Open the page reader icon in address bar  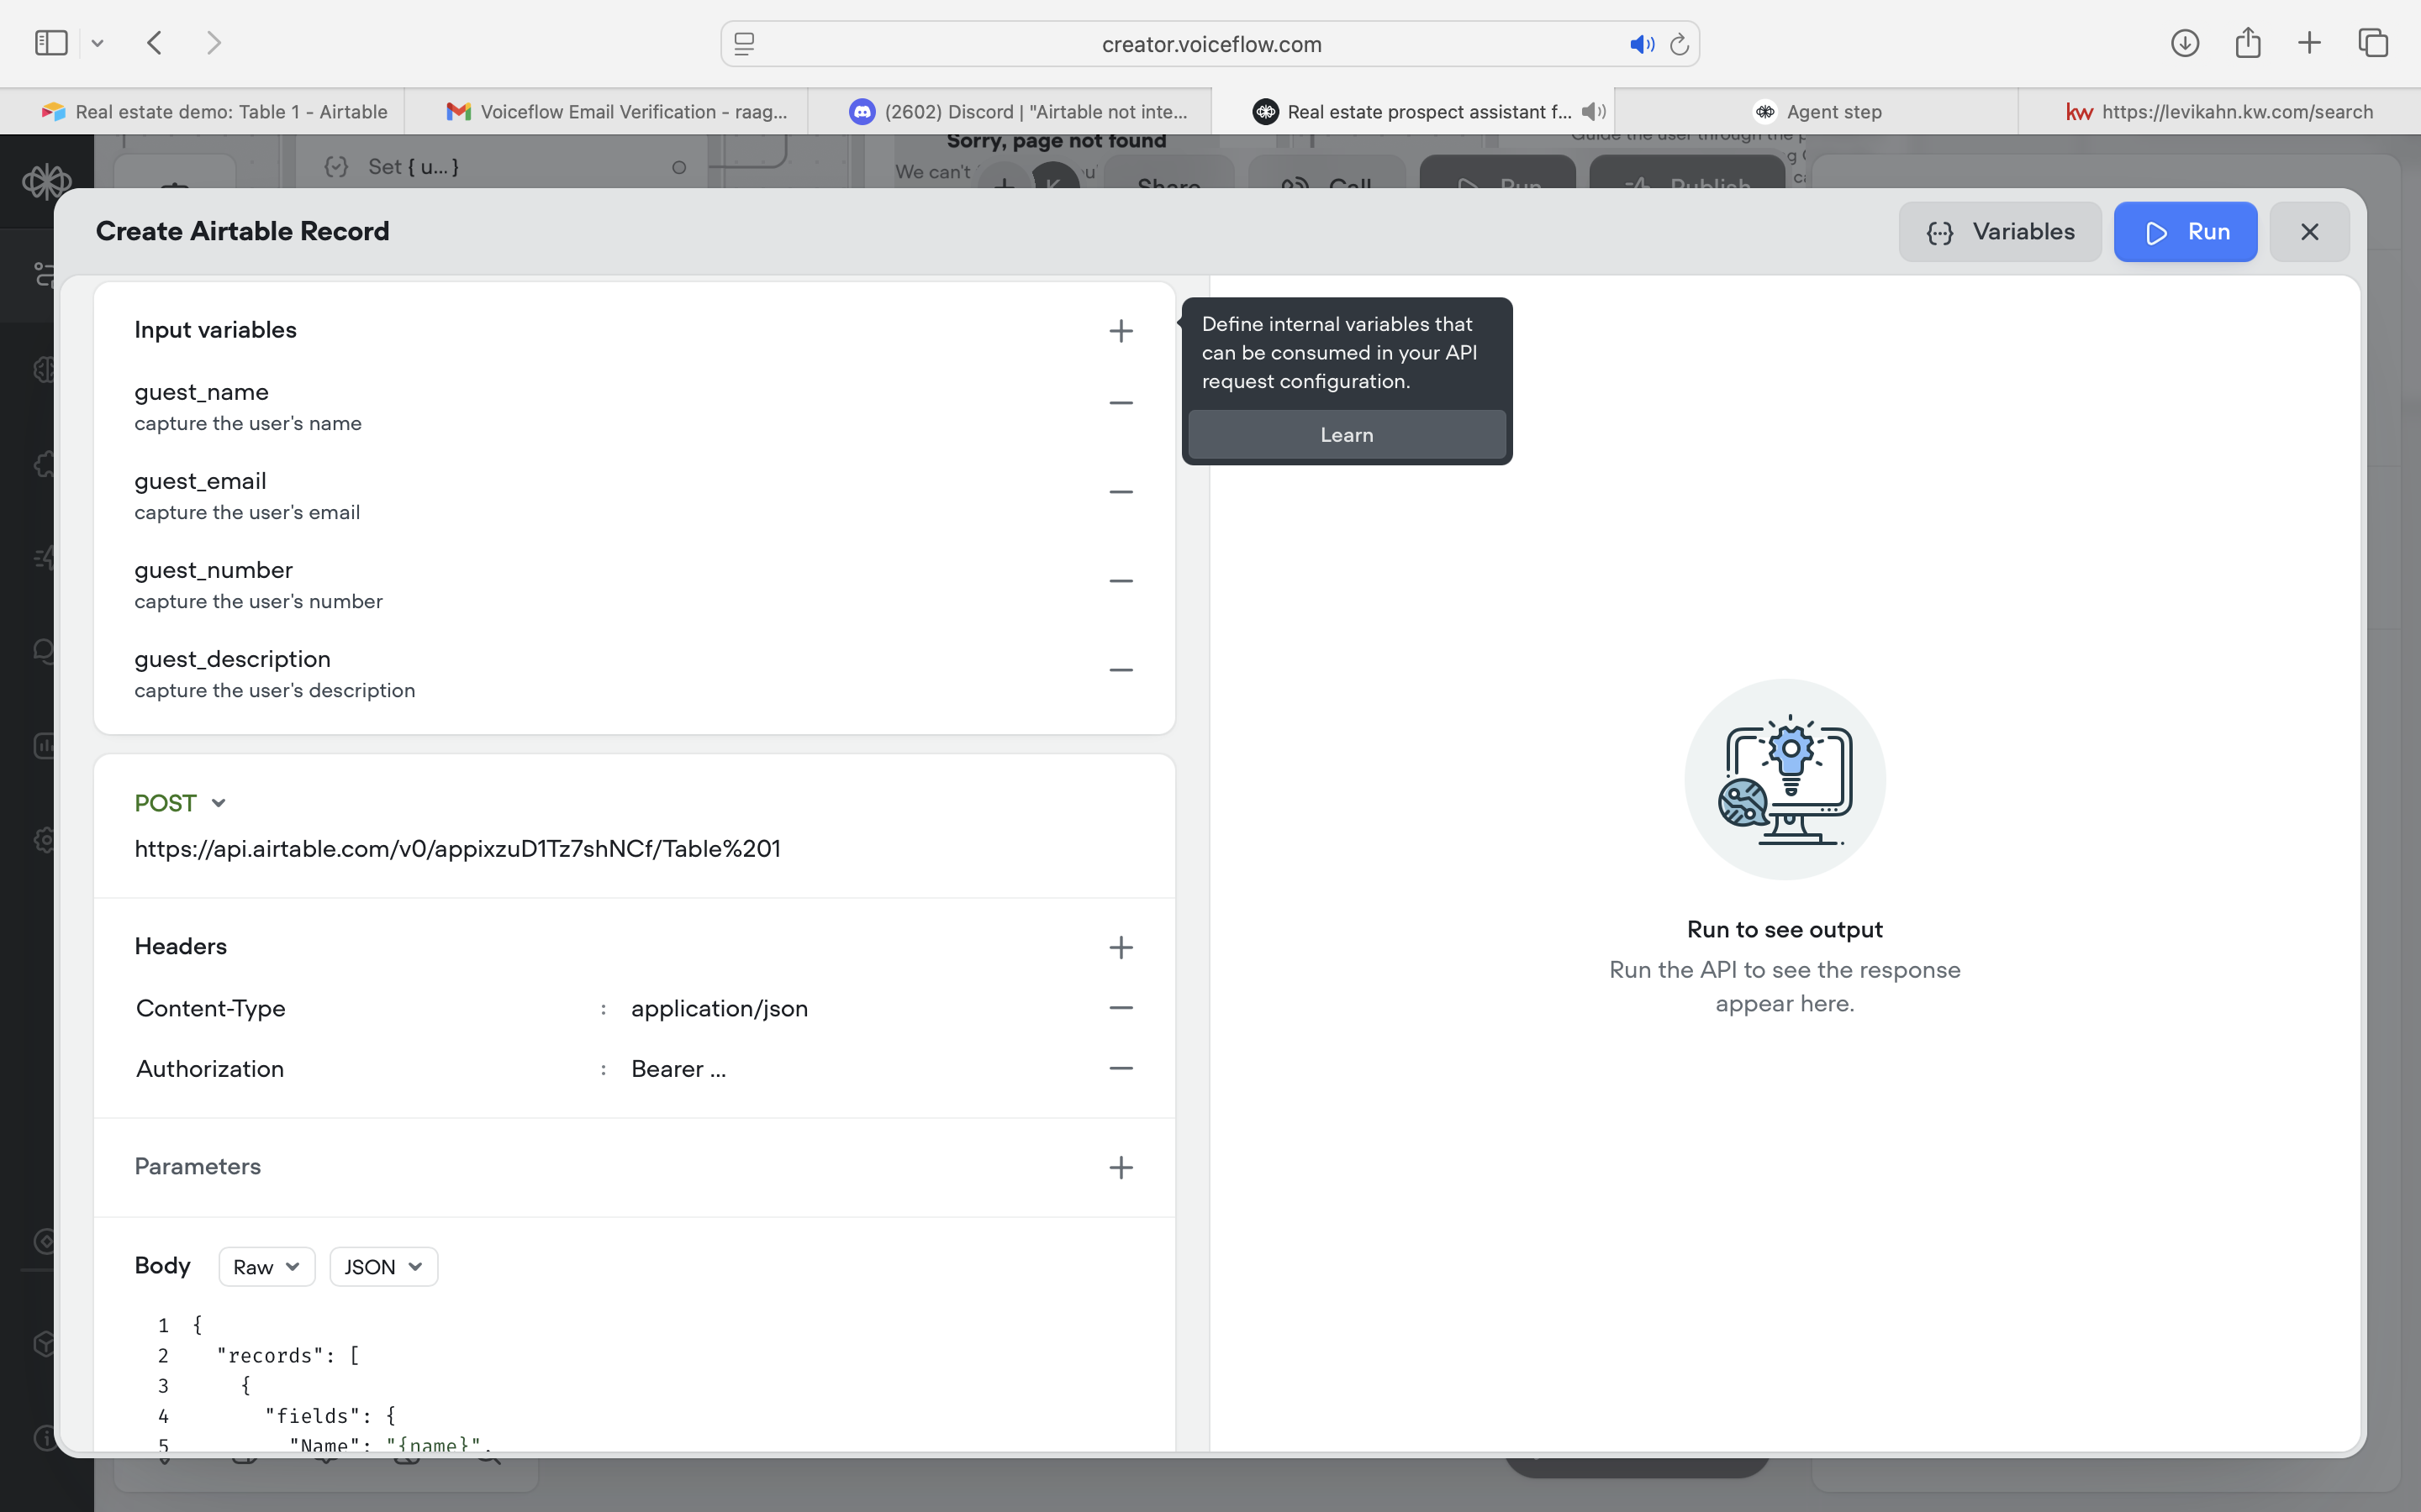coord(744,44)
